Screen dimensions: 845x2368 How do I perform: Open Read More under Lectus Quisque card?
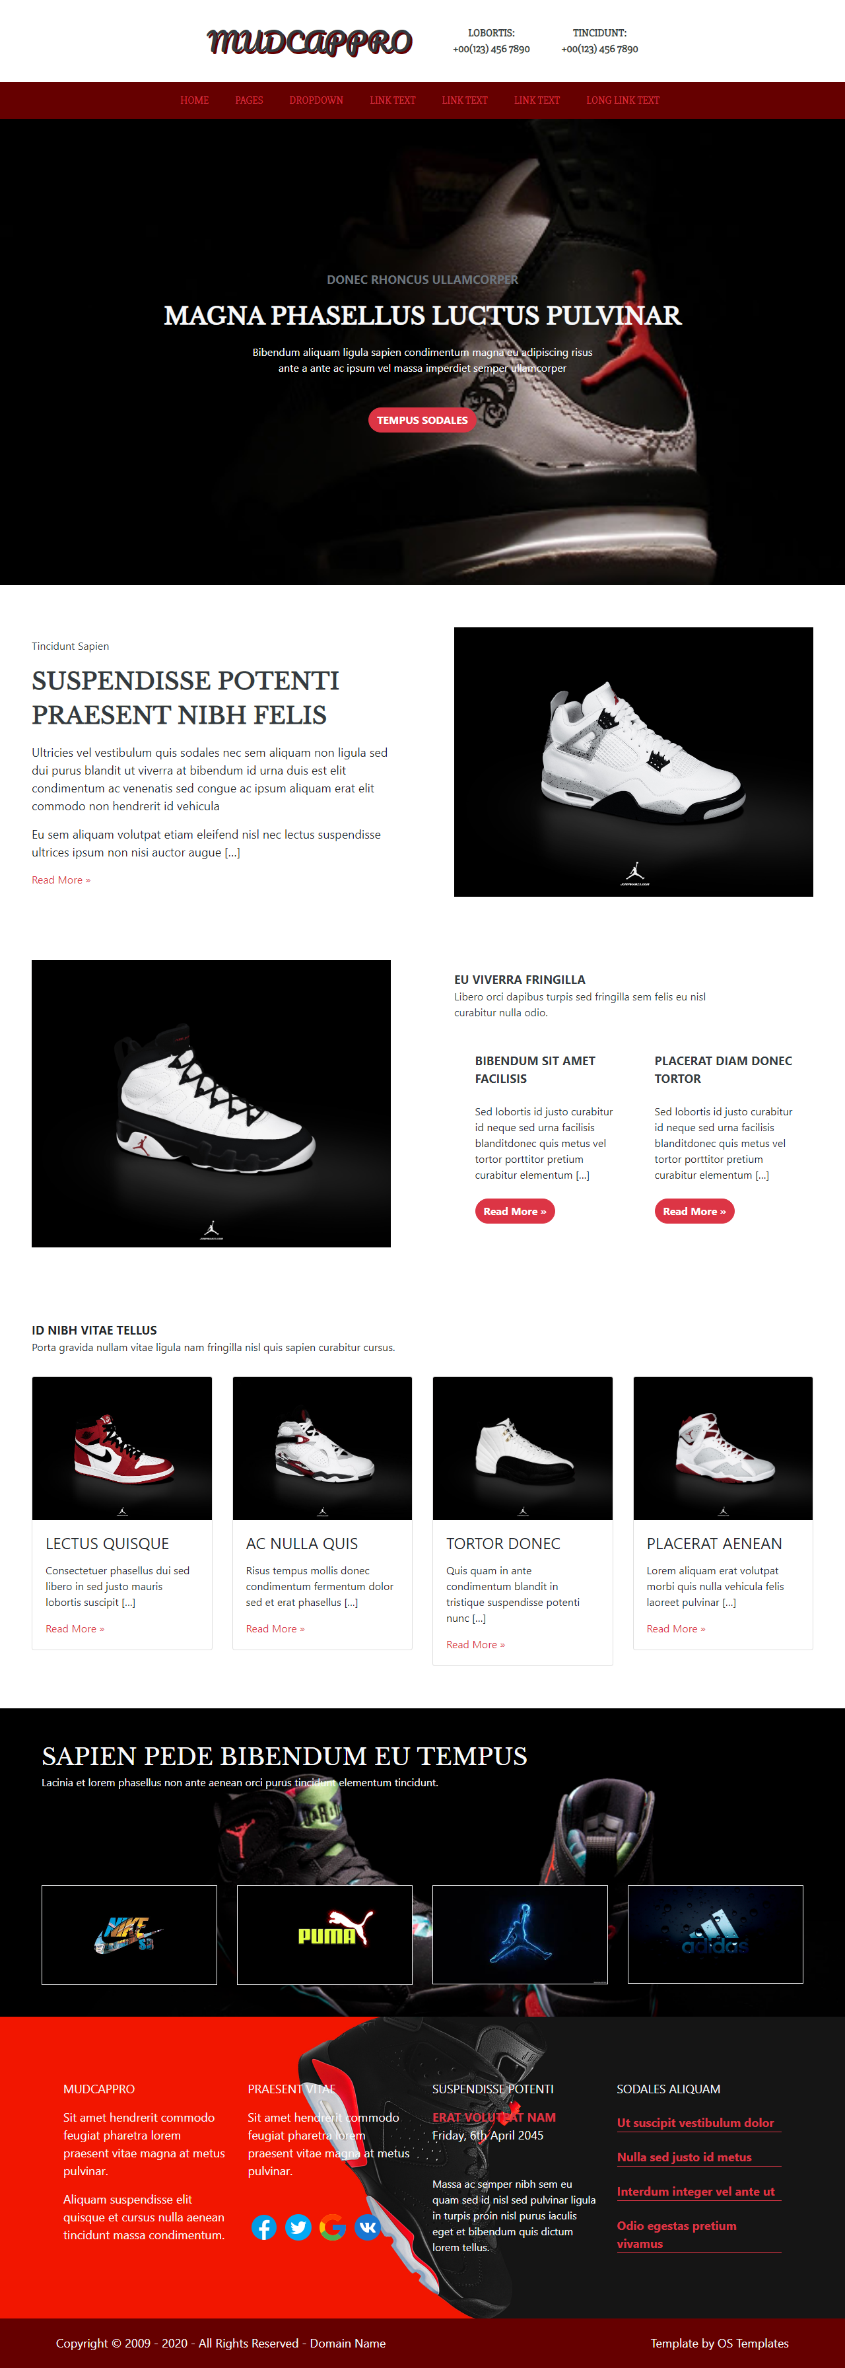75,1628
